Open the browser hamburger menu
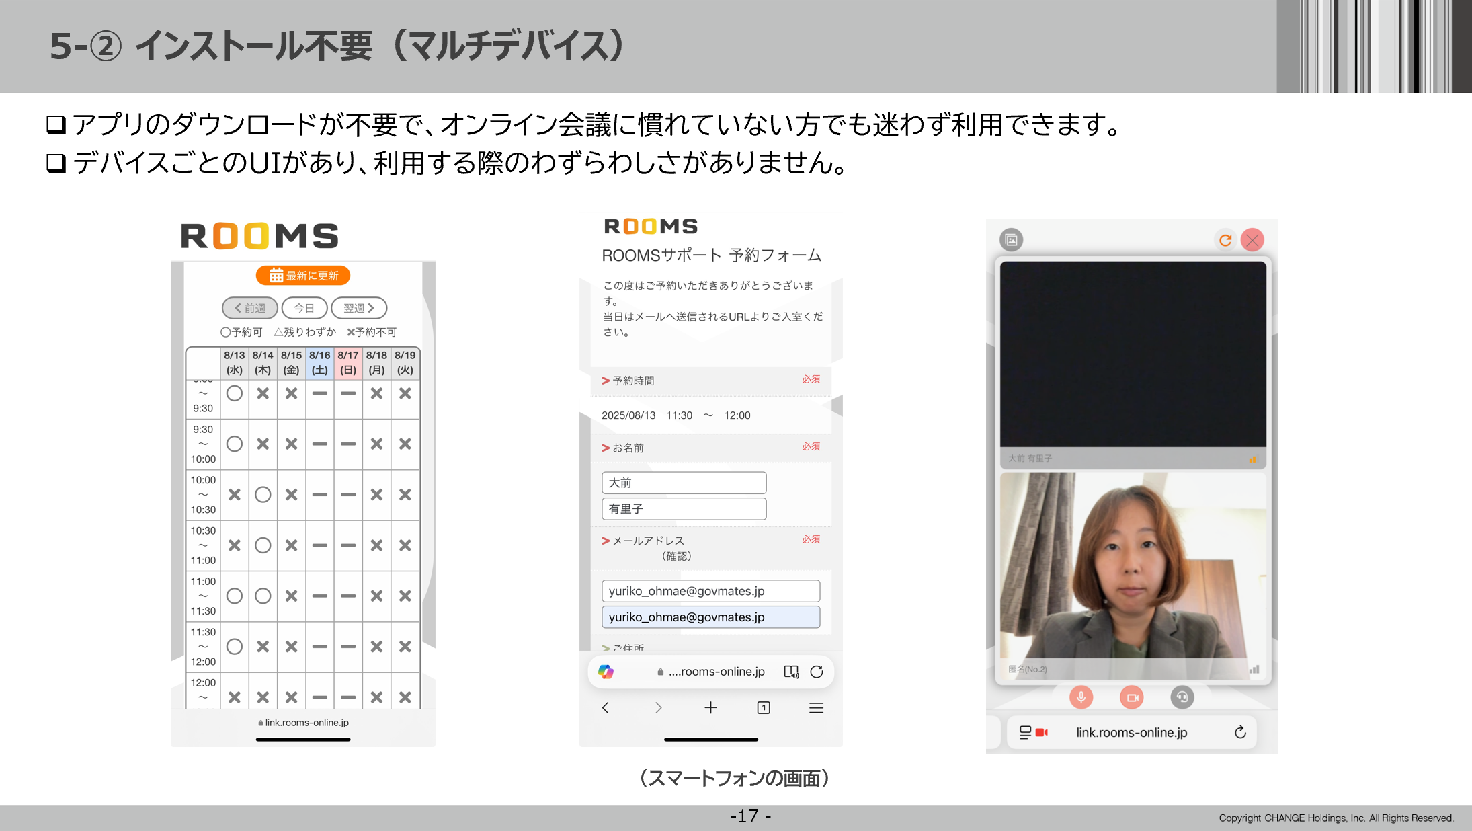Screen dimensions: 1472x831 [816, 708]
